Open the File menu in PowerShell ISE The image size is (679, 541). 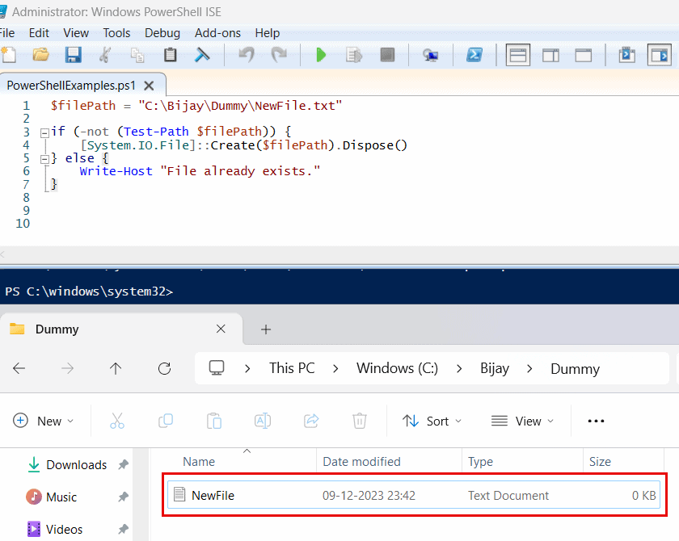pyautogui.click(x=7, y=33)
